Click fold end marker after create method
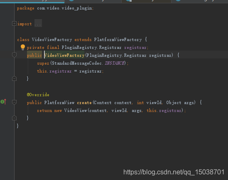Image resolution: width=228 pixels, height=180 pixels. [x=14, y=118]
